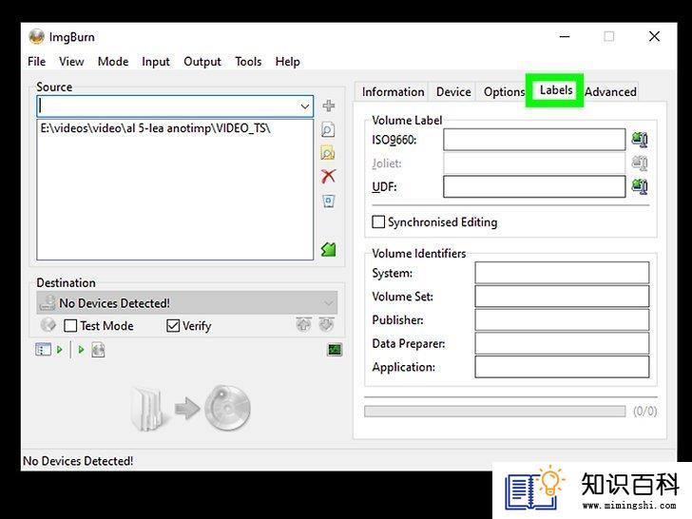
Task: Click the browse for a folder icon
Action: 328,153
